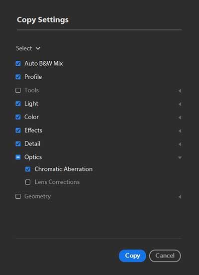The width and height of the screenshot is (199, 275).
Task: Uncheck the Light checkbox
Action: (18, 104)
